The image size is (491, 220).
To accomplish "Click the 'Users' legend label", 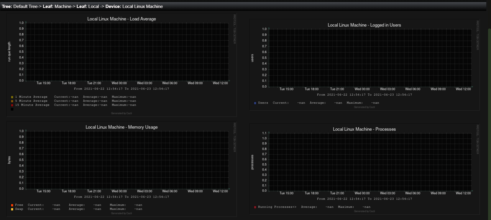I will (263, 103).
